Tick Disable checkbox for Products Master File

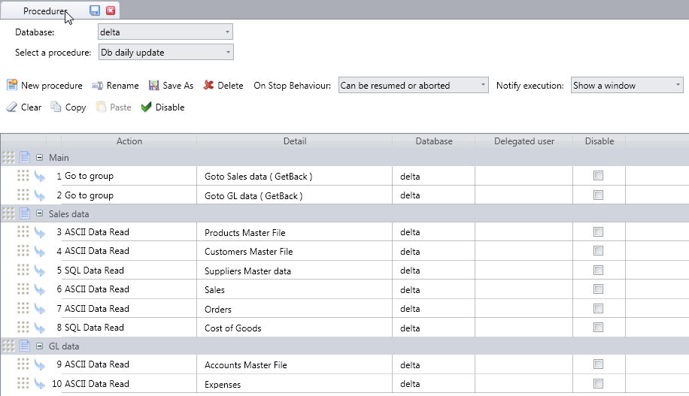tap(598, 232)
